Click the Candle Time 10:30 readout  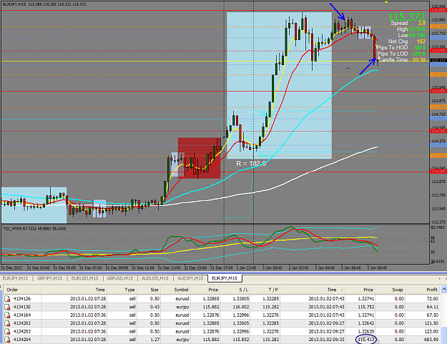point(402,60)
